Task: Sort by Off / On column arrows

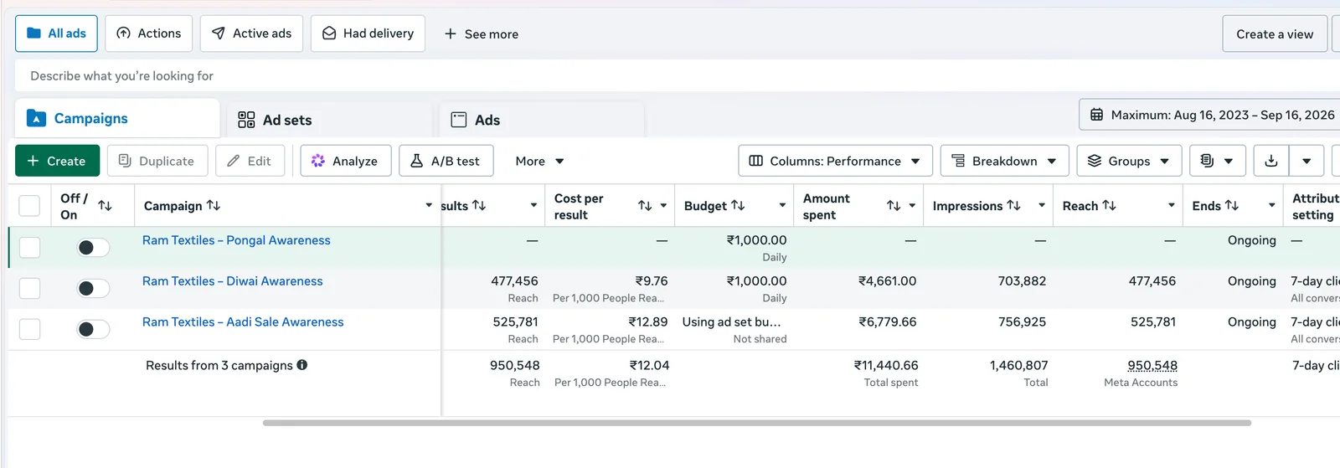Action: tap(105, 205)
